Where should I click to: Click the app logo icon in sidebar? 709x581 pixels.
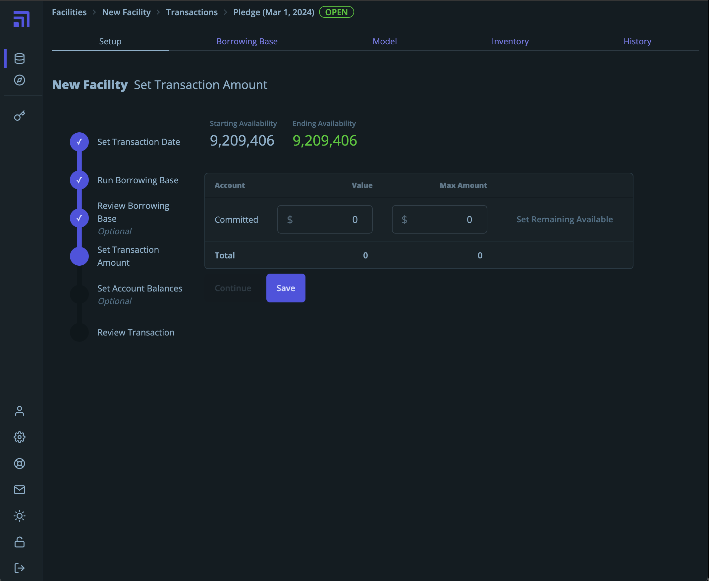(21, 19)
